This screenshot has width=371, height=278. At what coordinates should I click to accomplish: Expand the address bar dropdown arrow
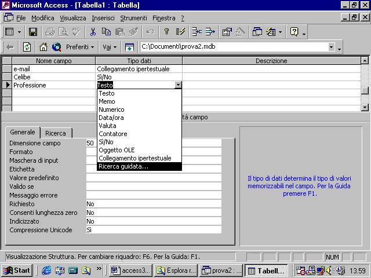click(331, 47)
